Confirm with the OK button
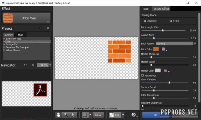Screen dimensions: 201x120 coord(156,115)
